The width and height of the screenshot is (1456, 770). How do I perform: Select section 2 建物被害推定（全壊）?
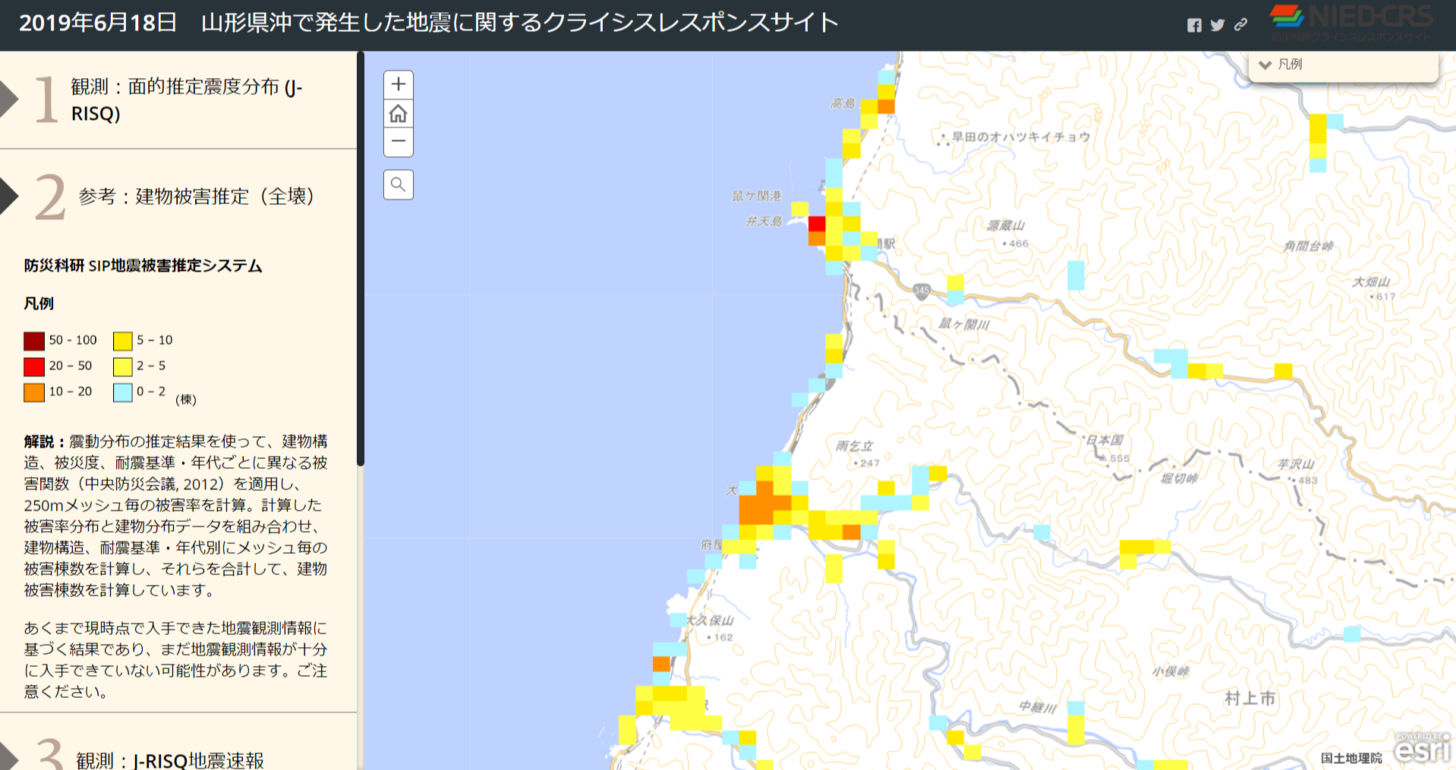pyautogui.click(x=178, y=196)
